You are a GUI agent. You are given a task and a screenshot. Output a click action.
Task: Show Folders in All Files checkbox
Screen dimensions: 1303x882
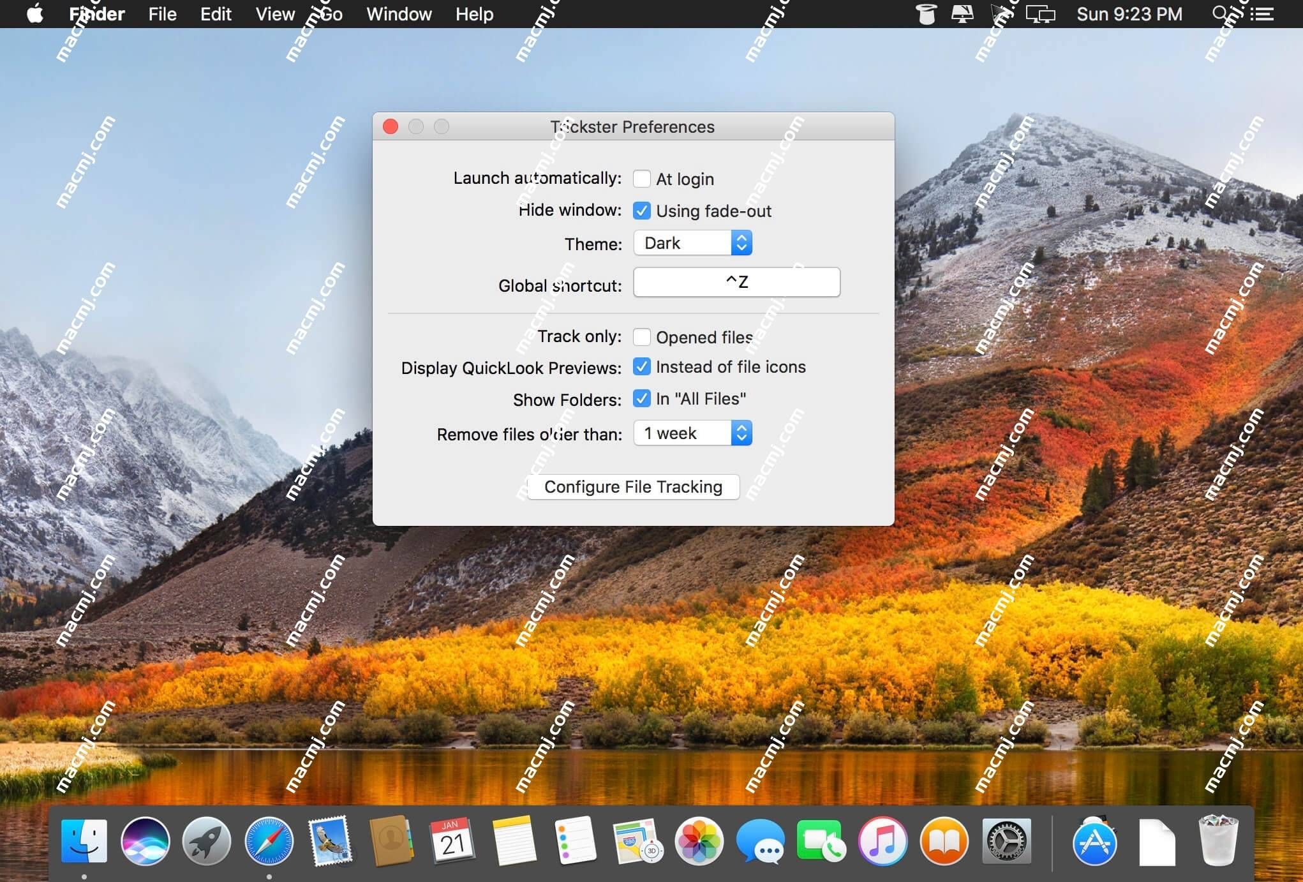coord(641,399)
